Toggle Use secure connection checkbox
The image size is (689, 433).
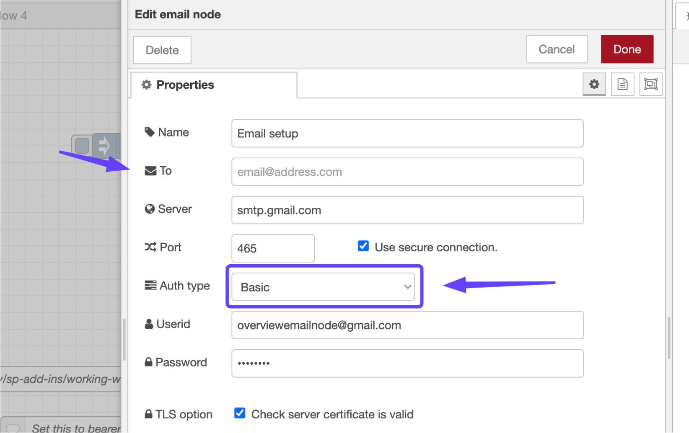point(363,246)
